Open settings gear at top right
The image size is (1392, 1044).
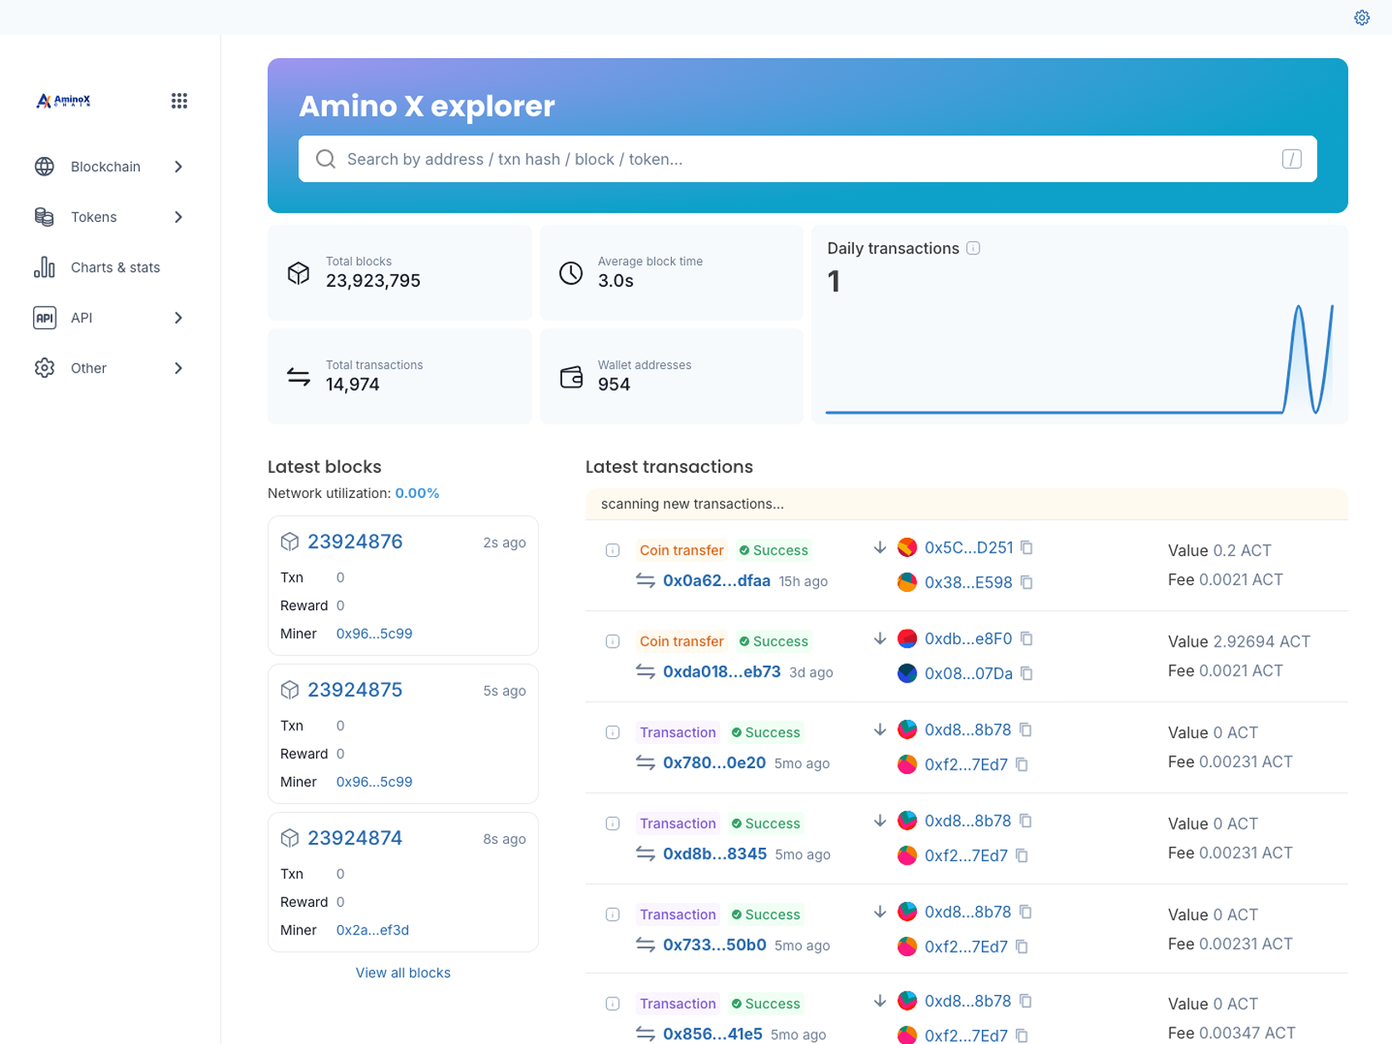coord(1361,17)
